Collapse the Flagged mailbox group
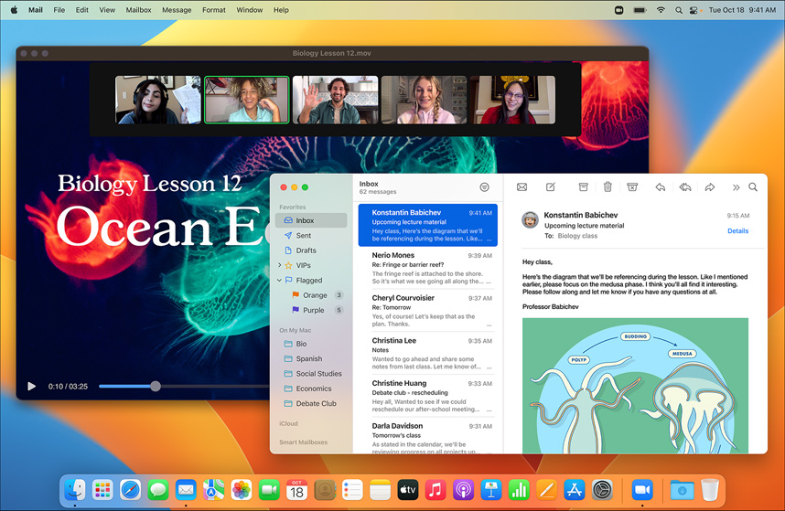 point(280,281)
